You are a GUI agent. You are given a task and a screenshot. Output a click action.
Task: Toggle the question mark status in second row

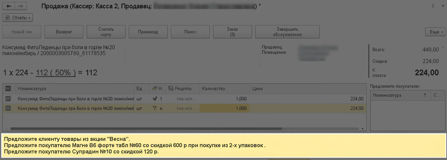[x=154, y=108]
